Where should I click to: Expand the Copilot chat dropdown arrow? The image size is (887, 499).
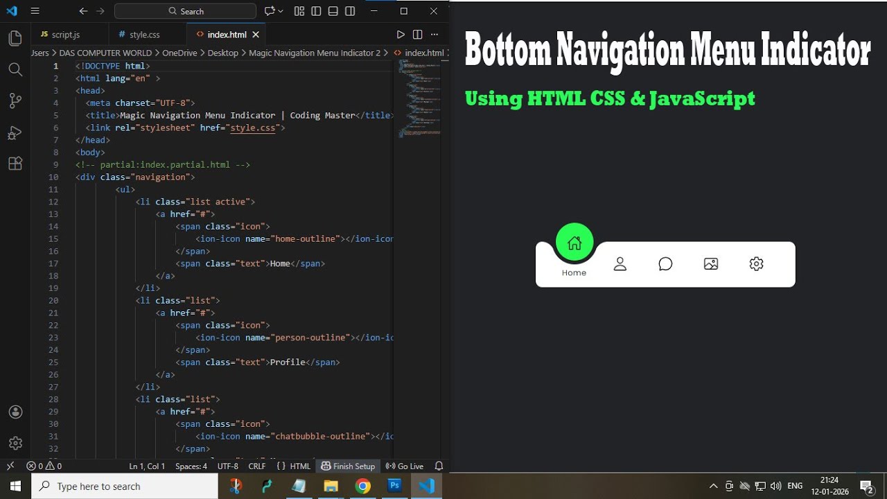(x=281, y=11)
